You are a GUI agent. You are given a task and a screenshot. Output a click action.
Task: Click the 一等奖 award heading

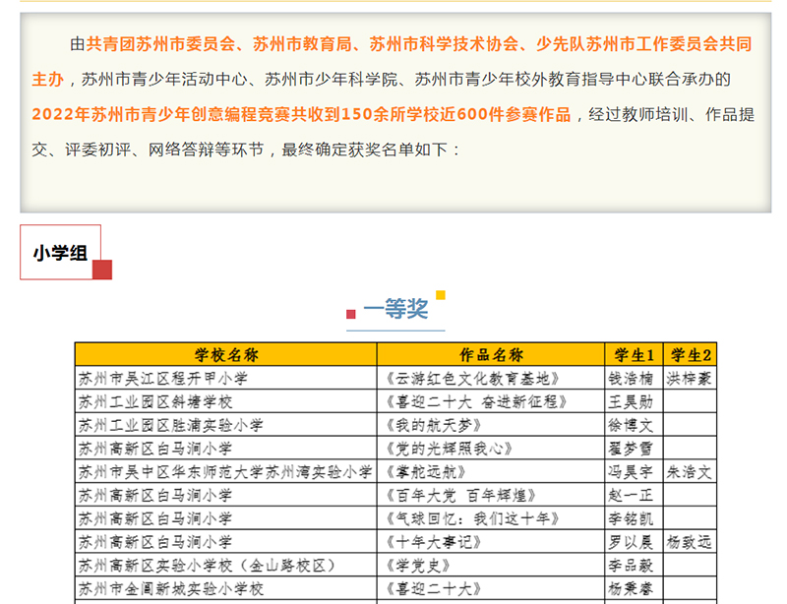coord(395,308)
